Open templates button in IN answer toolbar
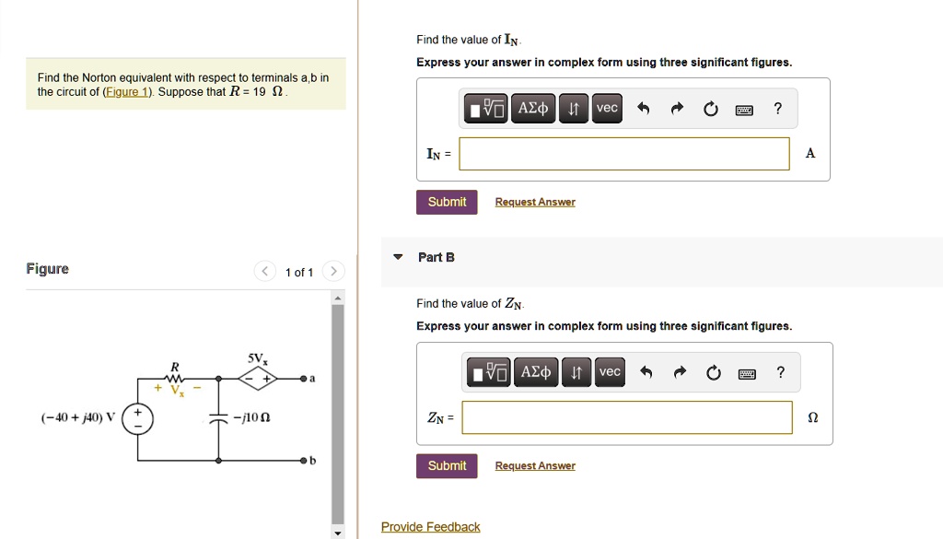The height and width of the screenshot is (539, 943). [x=486, y=109]
